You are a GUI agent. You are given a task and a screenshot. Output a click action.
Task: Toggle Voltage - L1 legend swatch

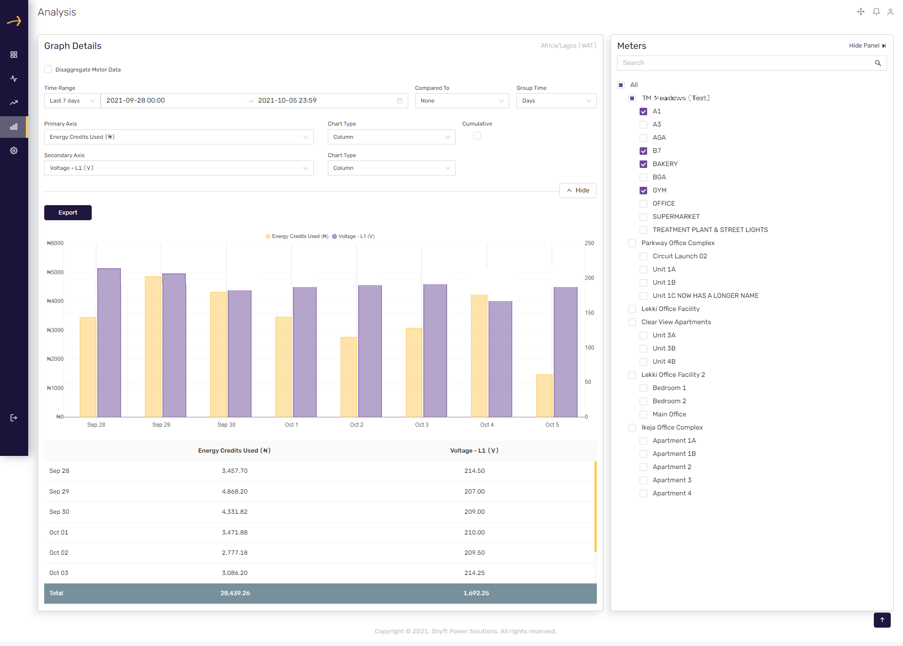tap(334, 237)
